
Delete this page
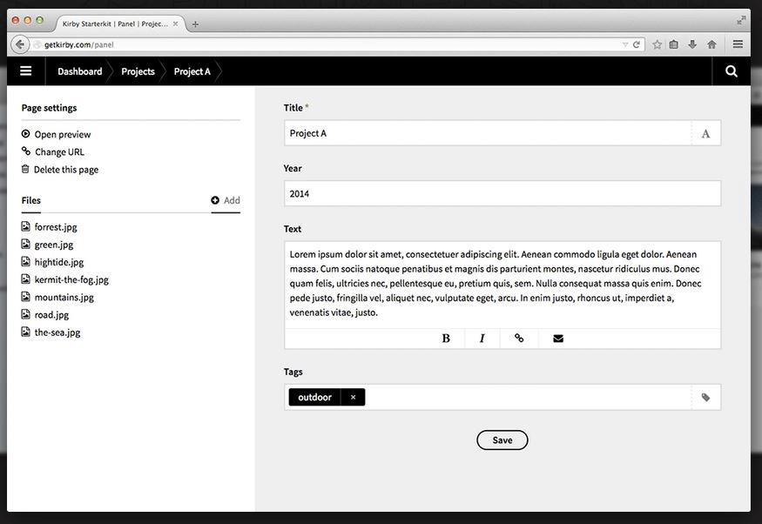coord(65,170)
